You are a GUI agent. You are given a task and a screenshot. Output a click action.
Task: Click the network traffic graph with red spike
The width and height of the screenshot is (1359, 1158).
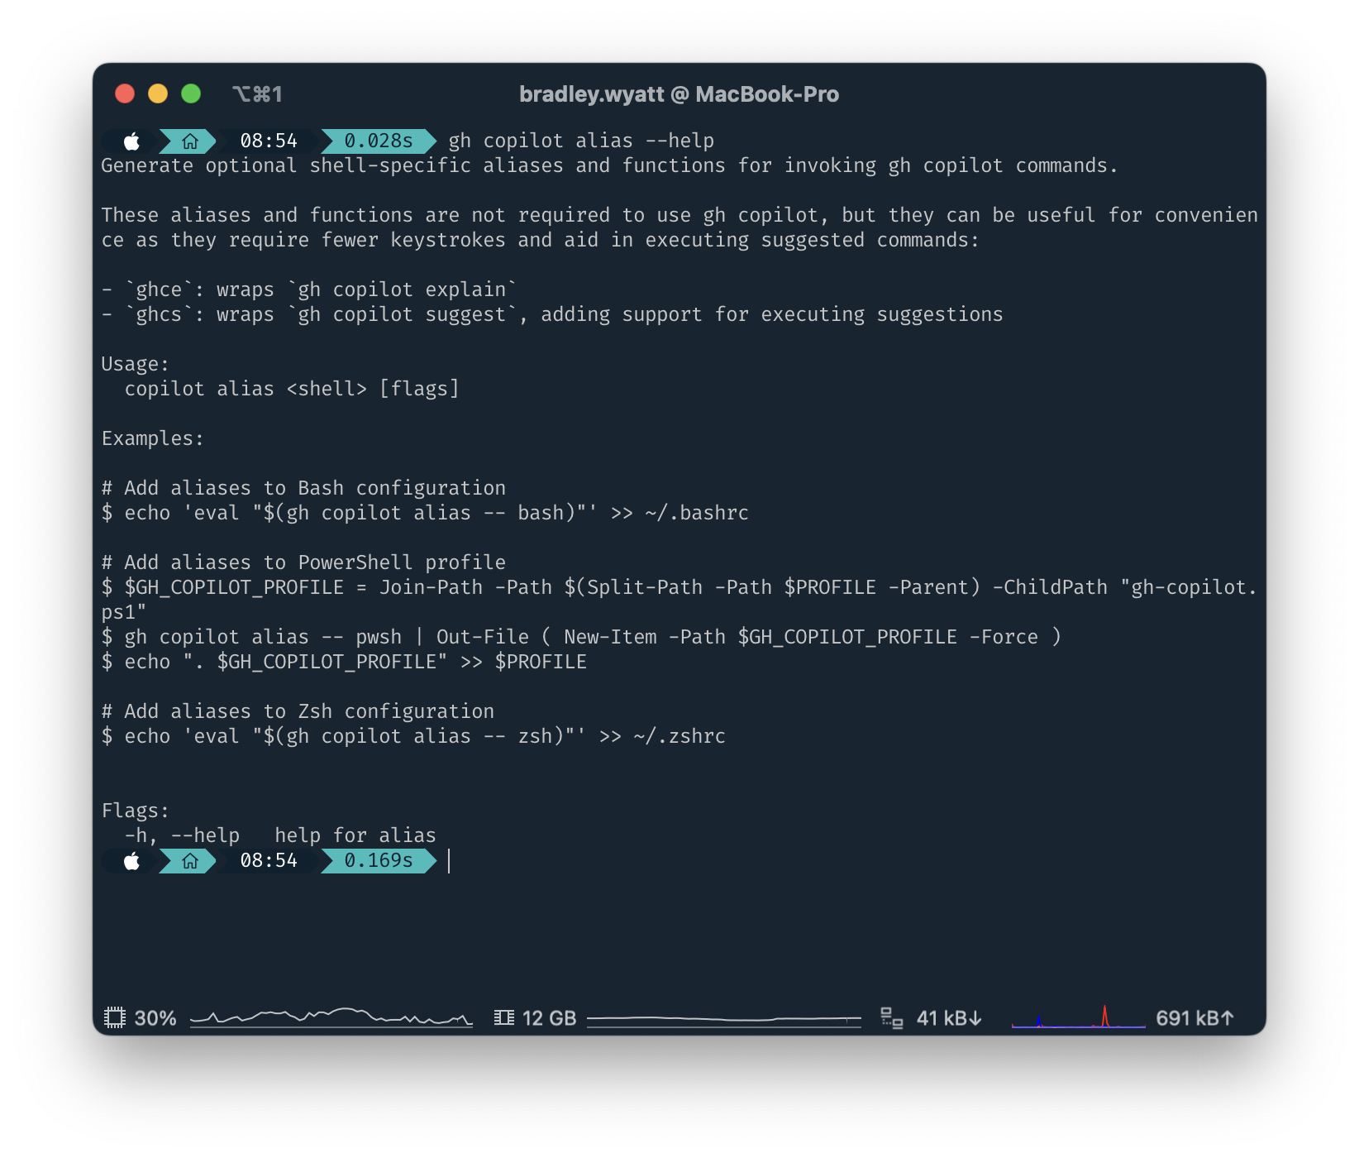[1079, 1017]
